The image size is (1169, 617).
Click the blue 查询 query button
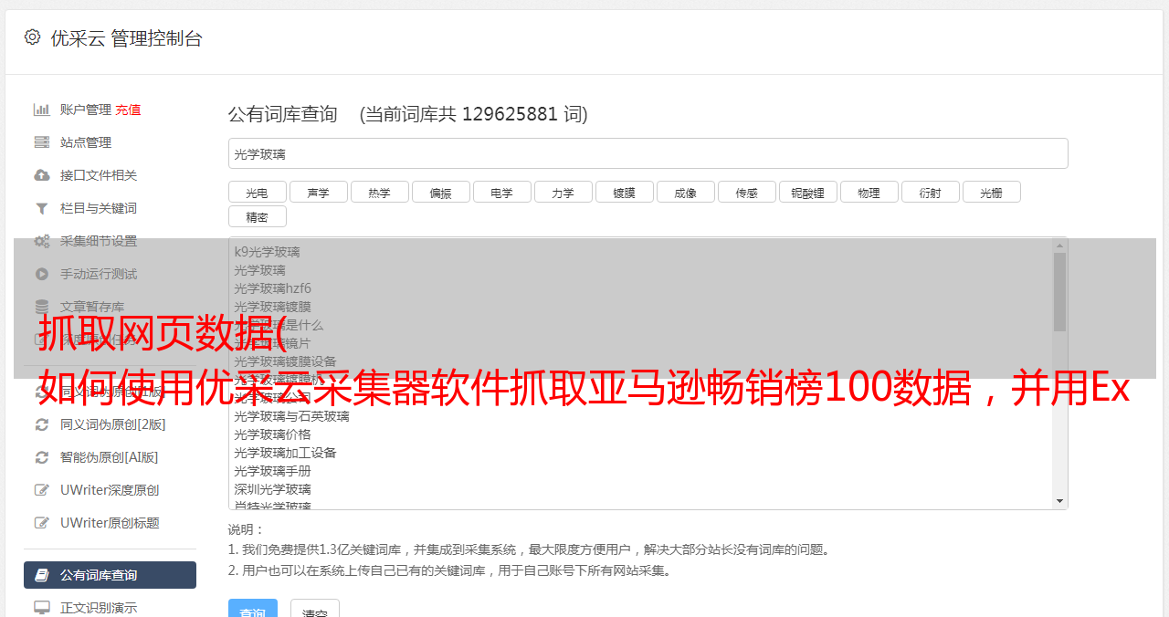(x=252, y=610)
